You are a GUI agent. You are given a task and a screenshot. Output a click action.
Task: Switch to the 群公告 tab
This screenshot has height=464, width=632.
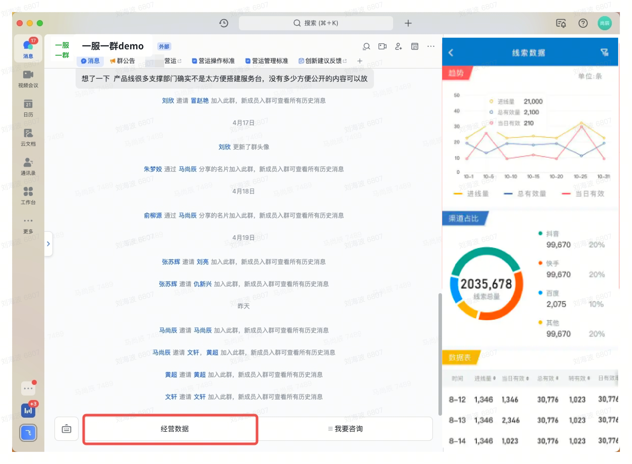pyautogui.click(x=122, y=61)
